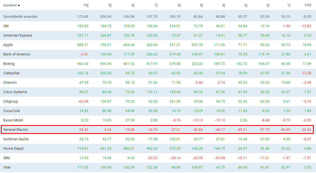The image size is (316, 173).
Task: Open the 3M stock row
Action: coord(158,26)
